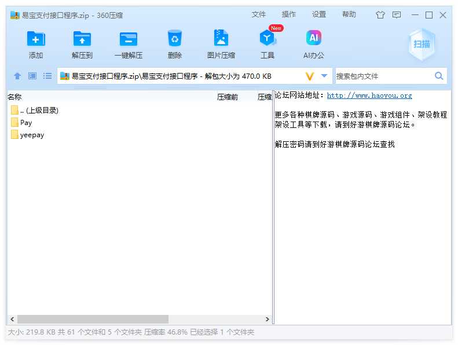
Task: Expand the address path dropdown arrow
Action: [x=324, y=76]
